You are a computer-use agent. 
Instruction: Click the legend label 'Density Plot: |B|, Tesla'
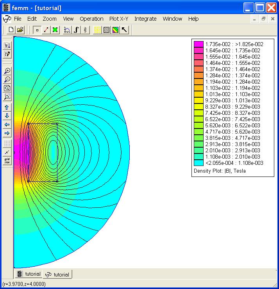coord(220,171)
